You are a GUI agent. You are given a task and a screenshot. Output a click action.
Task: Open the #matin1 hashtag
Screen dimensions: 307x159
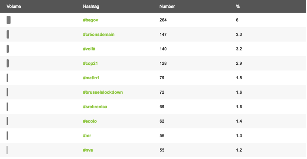pyautogui.click(x=91, y=78)
